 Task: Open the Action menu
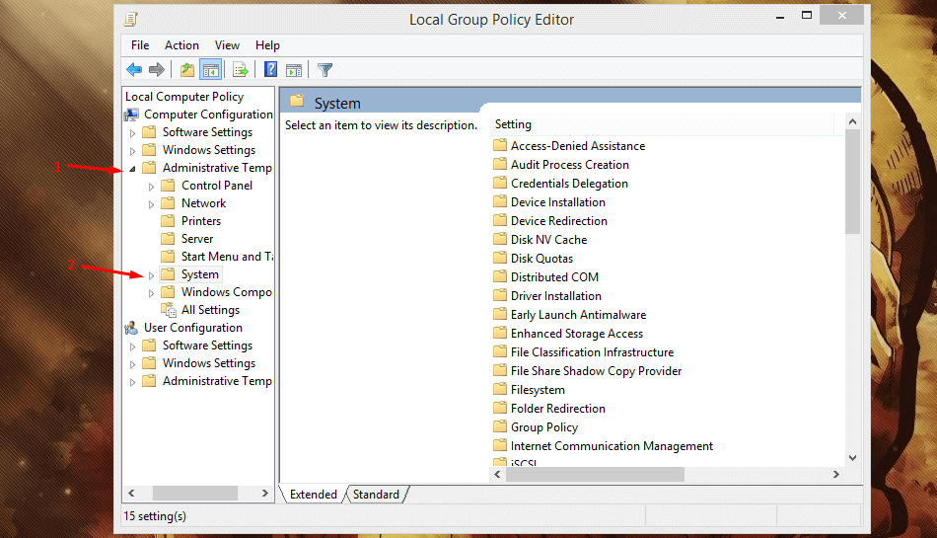[181, 45]
